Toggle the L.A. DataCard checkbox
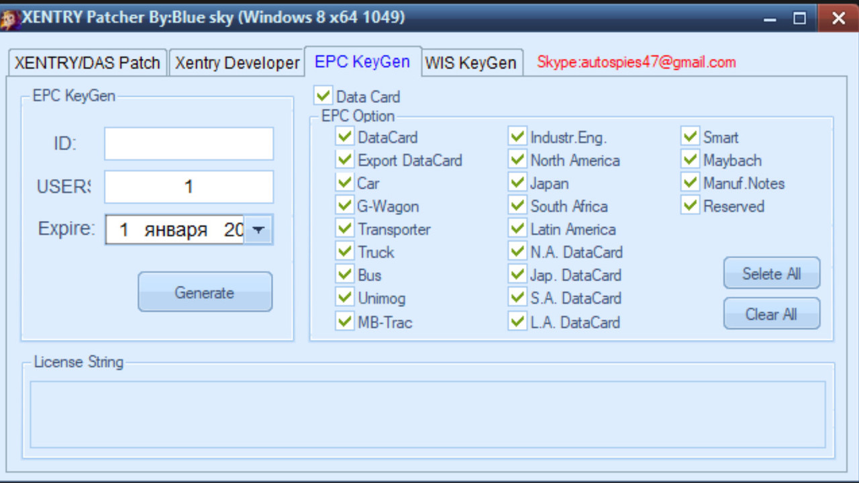 pyautogui.click(x=517, y=322)
